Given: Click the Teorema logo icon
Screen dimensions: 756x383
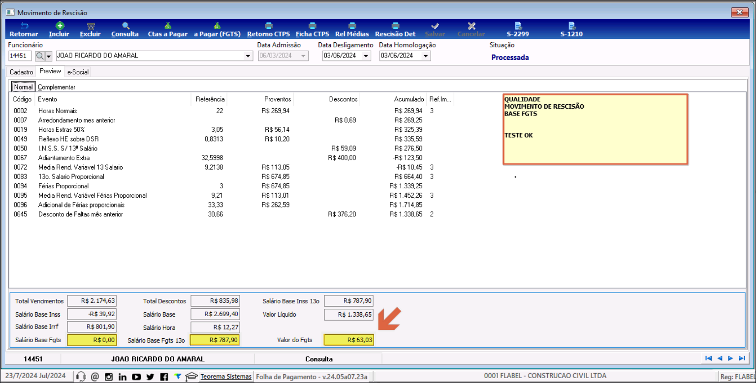Looking at the screenshot, I should 178,377.
